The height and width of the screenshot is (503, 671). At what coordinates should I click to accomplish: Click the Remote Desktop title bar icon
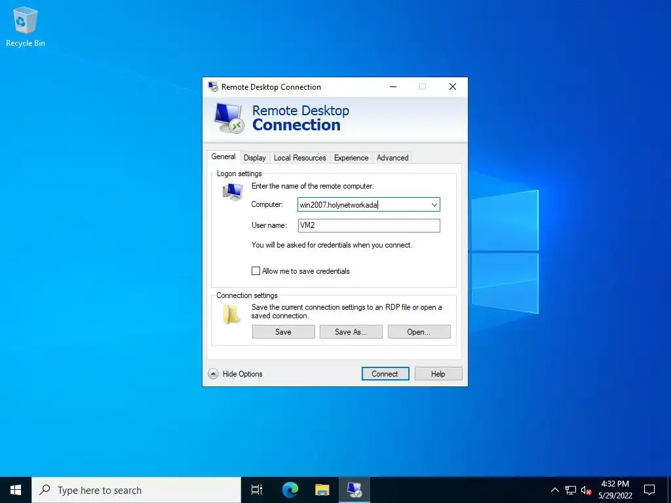213,87
